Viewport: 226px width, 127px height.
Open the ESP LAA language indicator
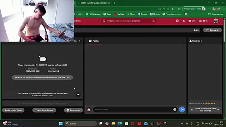click(x=197, y=123)
